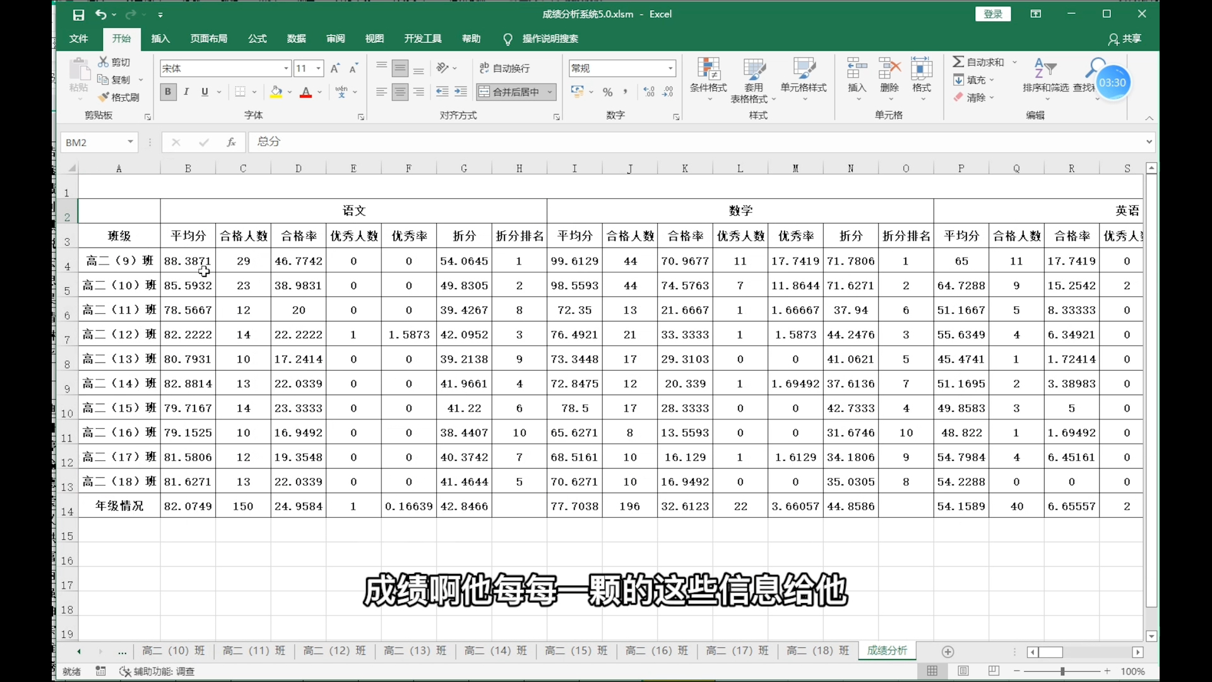
Task: Toggle Underline formatting
Action: 204,92
